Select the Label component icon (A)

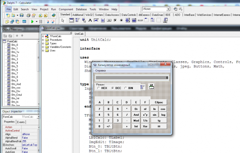[x=90, y=20]
